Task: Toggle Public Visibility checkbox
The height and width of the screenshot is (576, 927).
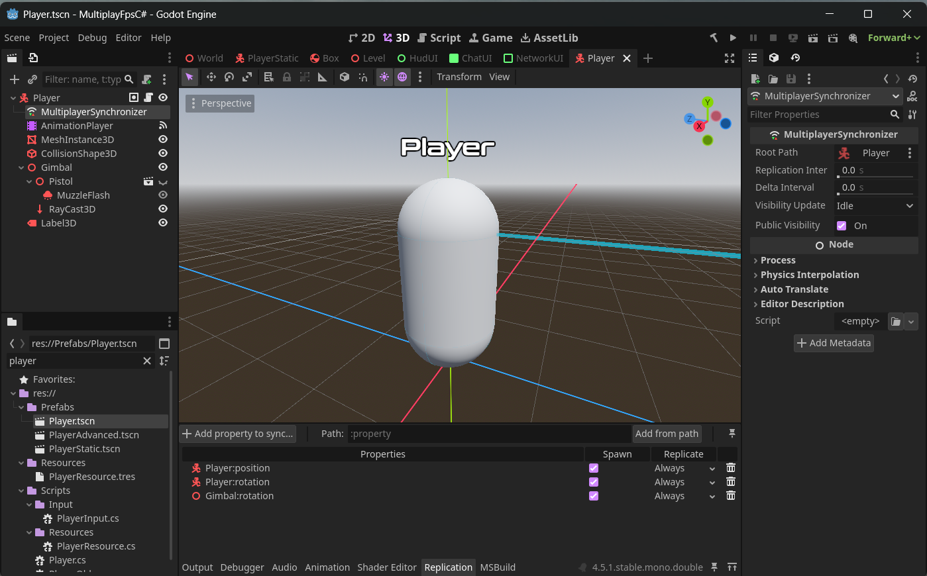Action: pyautogui.click(x=842, y=226)
